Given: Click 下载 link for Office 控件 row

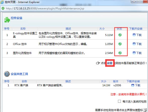Looking at the screenshot, I should click(139, 44).
